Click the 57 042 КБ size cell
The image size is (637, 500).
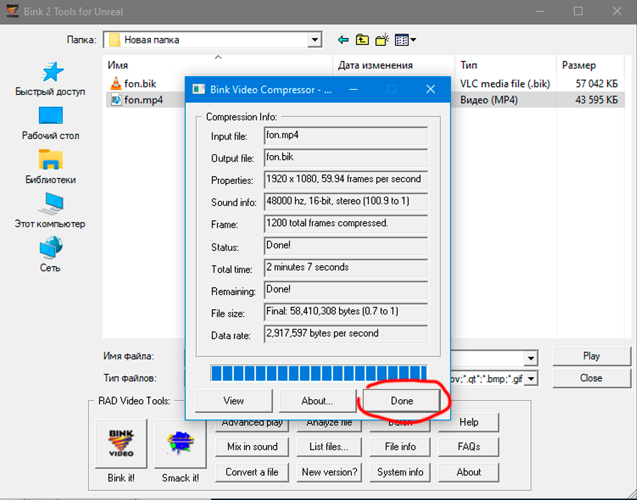click(596, 84)
